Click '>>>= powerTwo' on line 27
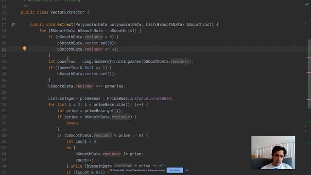The width and height of the screenshot is (311, 175). click(109, 86)
